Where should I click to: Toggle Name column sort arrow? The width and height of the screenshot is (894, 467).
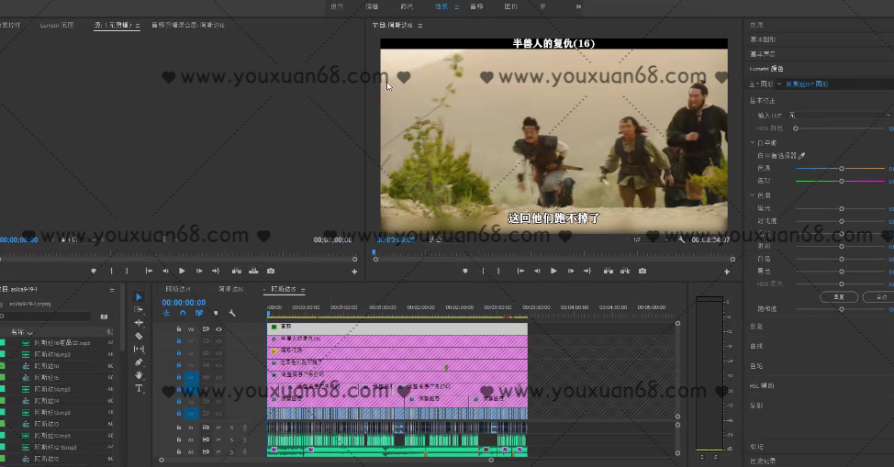coord(30,332)
